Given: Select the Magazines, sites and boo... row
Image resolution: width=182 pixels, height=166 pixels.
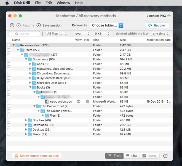Looking at the screenshot, I should pos(90,69).
